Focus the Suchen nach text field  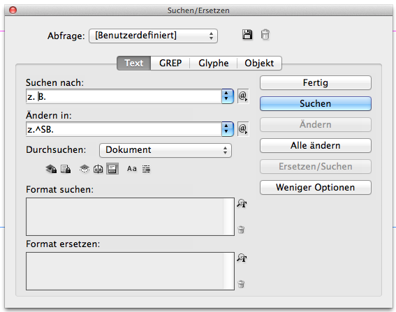(124, 96)
